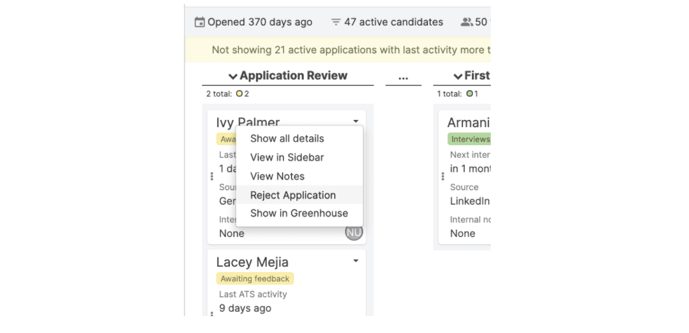Expand the collapsed column marked with three dots
Image resolution: width=689 pixels, height=333 pixels.
(403, 77)
